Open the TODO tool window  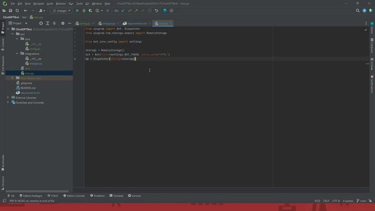pyautogui.click(x=53, y=196)
